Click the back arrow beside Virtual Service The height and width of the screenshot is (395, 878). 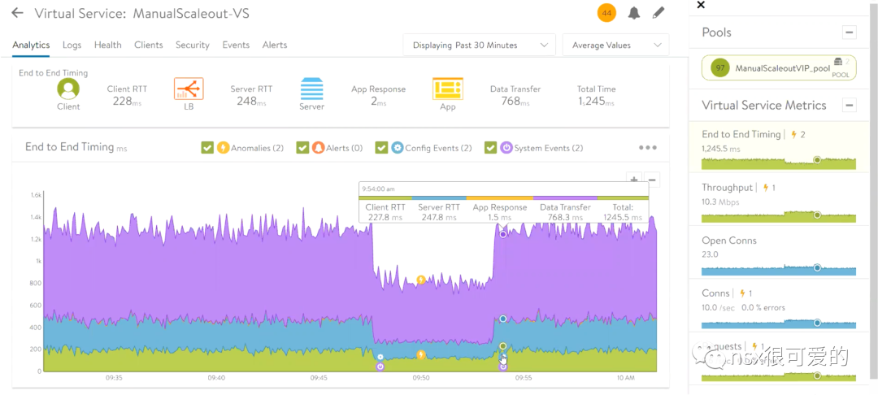[x=17, y=13]
